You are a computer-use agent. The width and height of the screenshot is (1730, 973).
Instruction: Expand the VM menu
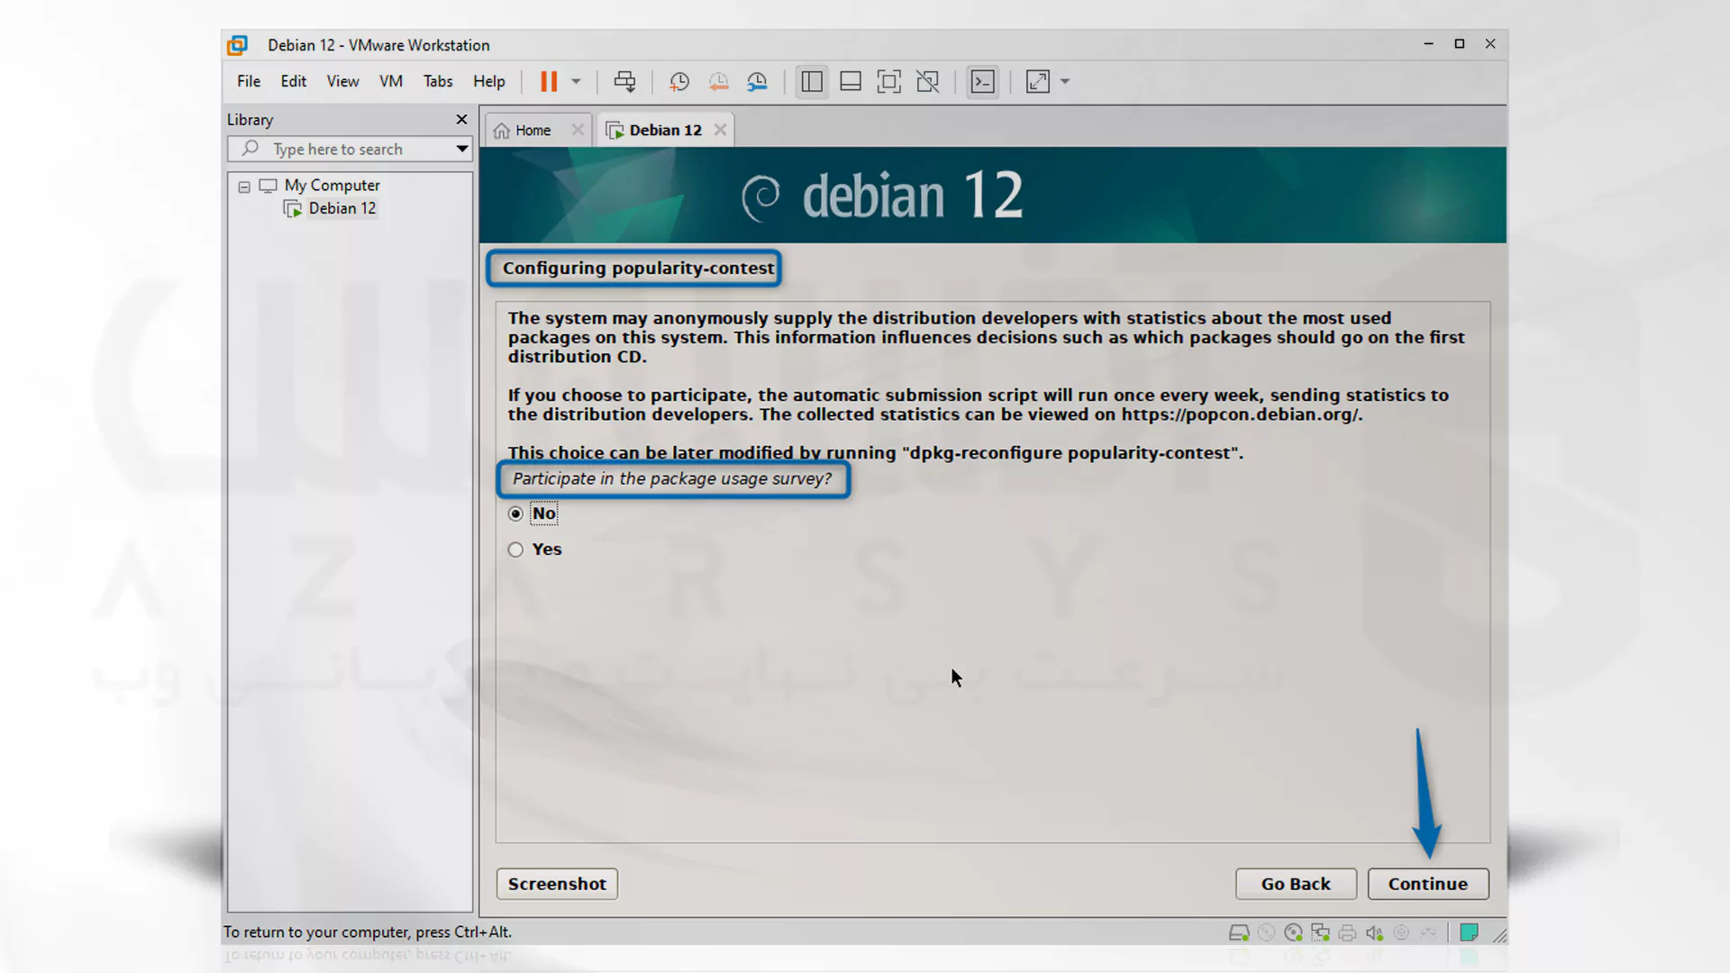pyautogui.click(x=390, y=81)
